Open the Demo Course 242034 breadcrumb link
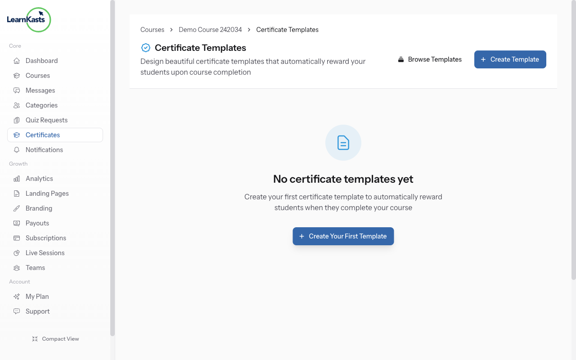This screenshot has height=360, width=576. point(210,29)
